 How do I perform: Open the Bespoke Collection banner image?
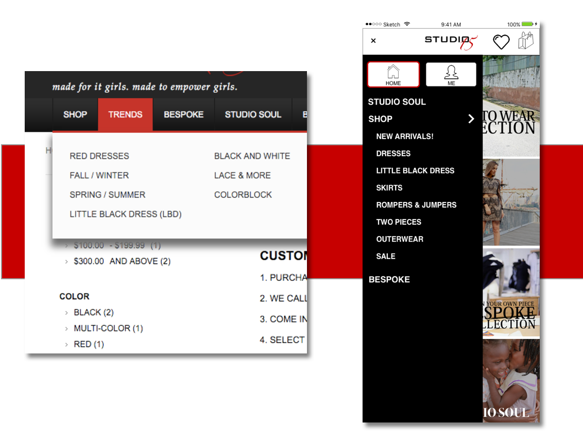tap(511, 293)
